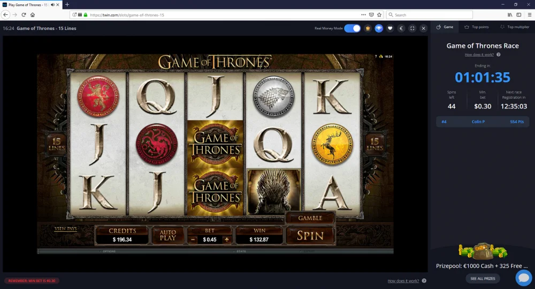
Task: Open VIEW PAYS paytable
Action: tap(65, 229)
